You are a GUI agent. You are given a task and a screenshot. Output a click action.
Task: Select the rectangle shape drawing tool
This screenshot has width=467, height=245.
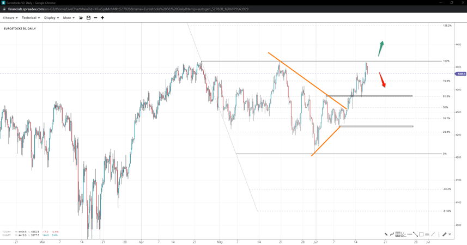421,234
